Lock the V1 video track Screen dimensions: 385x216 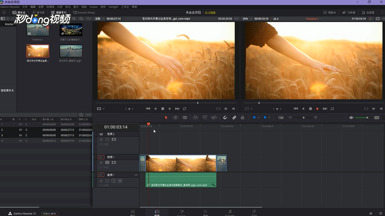tap(101, 163)
